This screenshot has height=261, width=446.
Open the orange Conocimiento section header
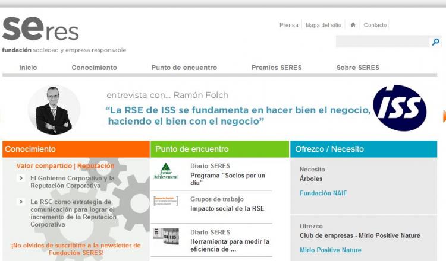[76, 149]
